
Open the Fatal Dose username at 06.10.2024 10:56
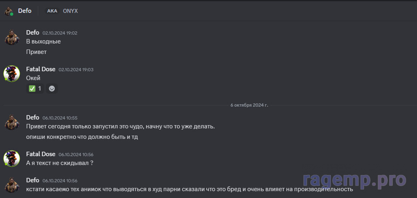pos(41,154)
